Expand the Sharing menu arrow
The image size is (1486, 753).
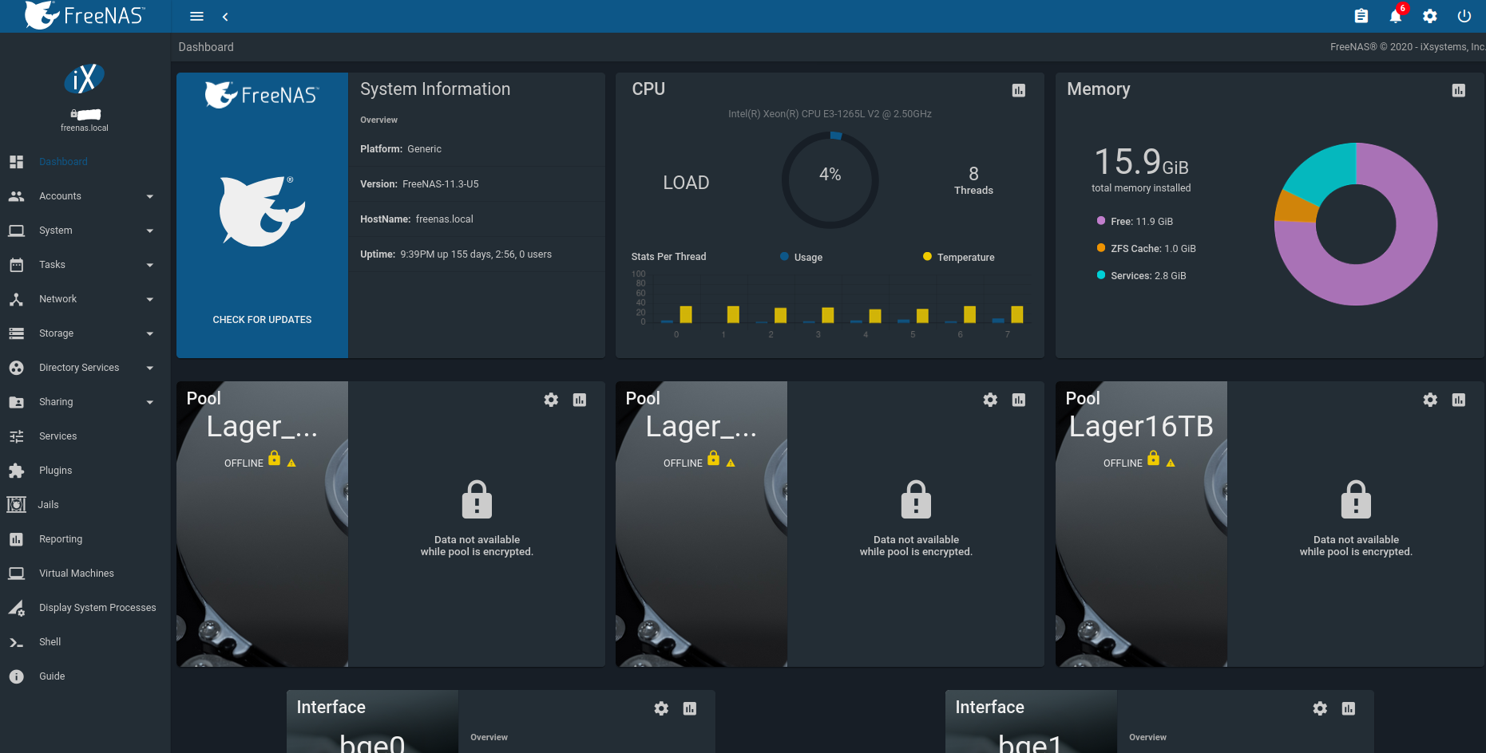[x=150, y=402]
